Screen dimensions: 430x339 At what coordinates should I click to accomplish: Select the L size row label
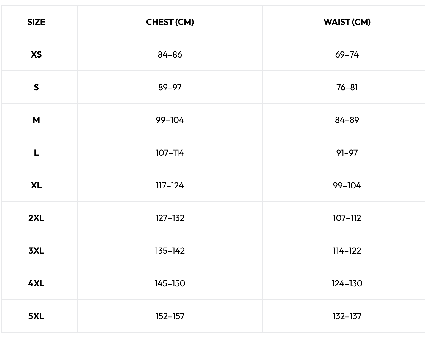(x=36, y=153)
